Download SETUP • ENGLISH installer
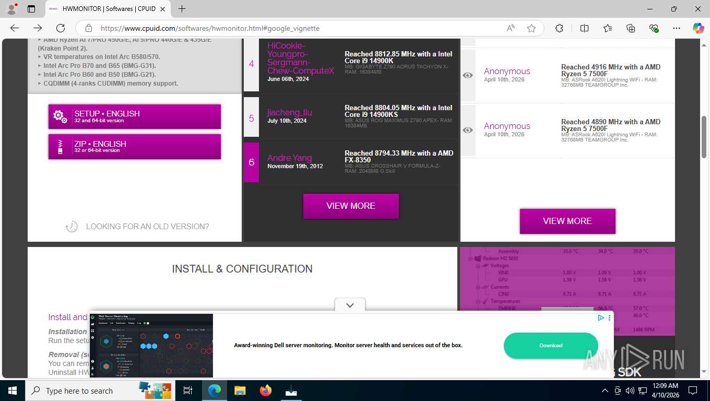Image resolution: width=710 pixels, height=401 pixels. click(135, 116)
